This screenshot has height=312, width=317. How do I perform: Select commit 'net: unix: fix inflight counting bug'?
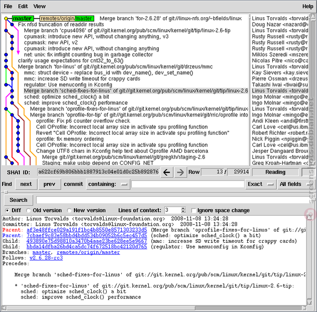(x=88, y=55)
